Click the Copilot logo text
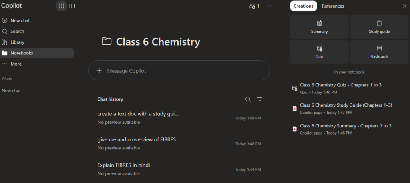410x183 pixels. pos(12,6)
